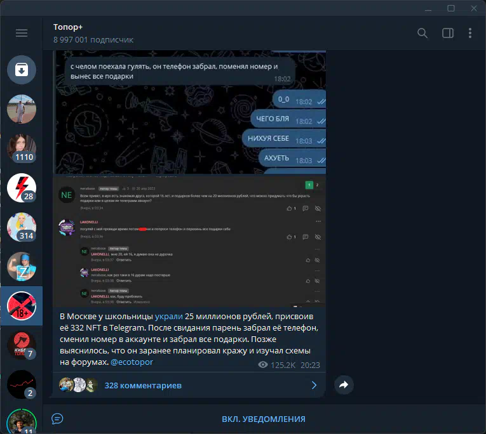Open the archived chats folder icon
Viewport: 486px width, 434px height.
(22, 70)
